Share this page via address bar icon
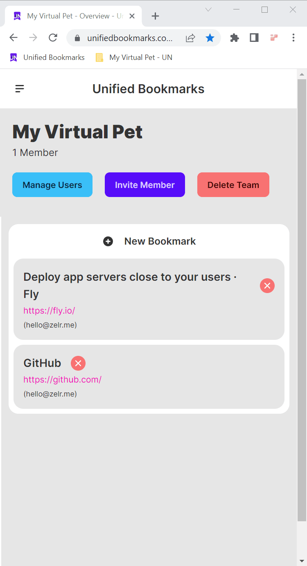Viewport: 307px width, 566px height. click(190, 38)
